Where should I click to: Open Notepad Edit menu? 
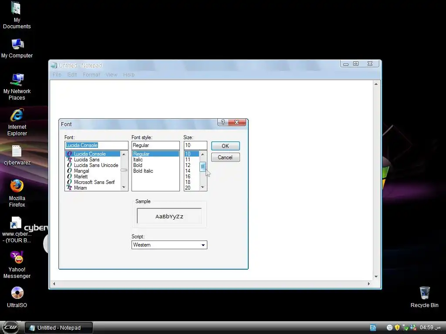coord(72,75)
